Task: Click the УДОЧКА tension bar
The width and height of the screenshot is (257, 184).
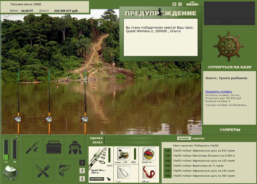Action: tap(131, 138)
